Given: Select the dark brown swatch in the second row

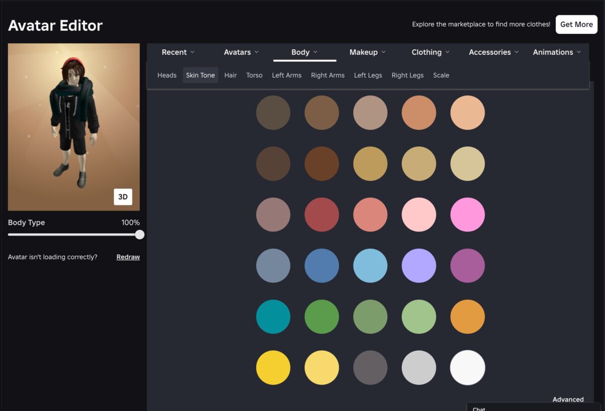Looking at the screenshot, I should 273,164.
